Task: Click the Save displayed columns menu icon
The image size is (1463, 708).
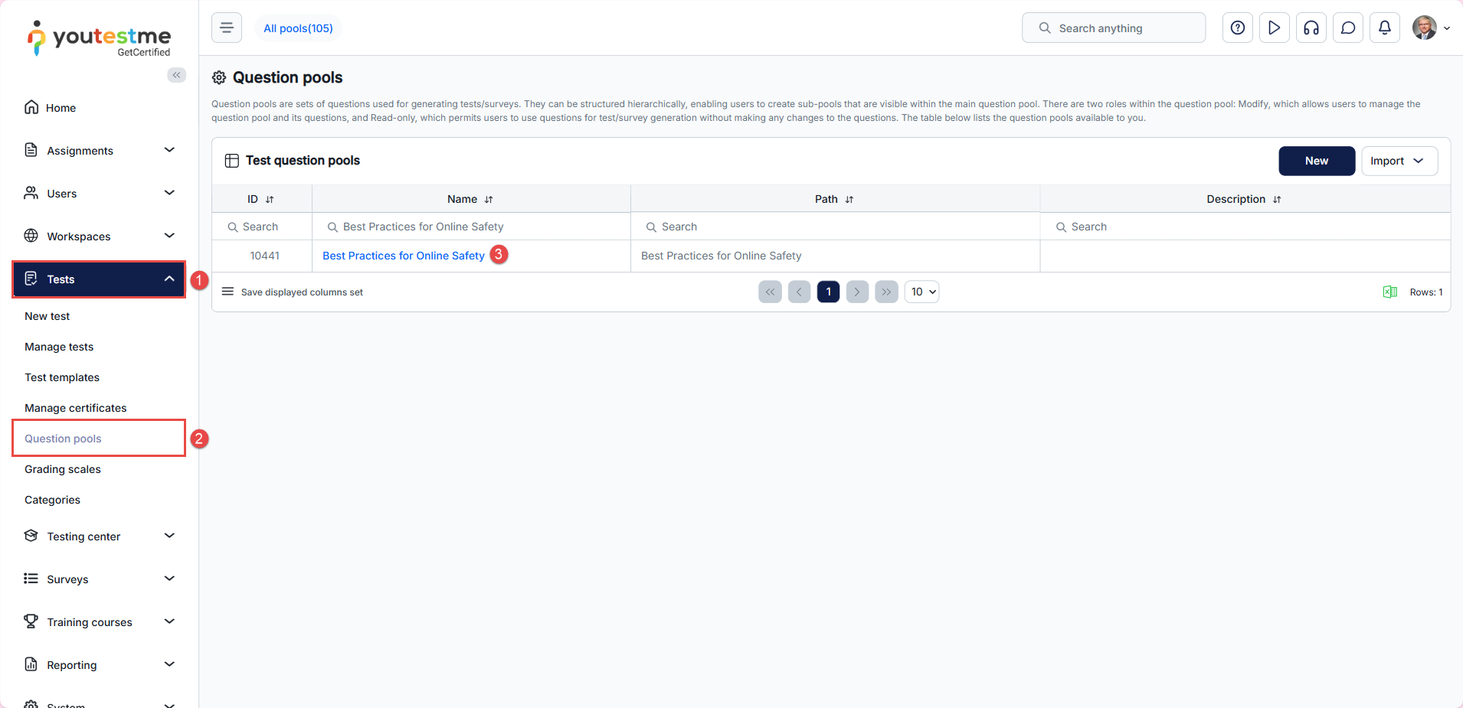Action: tap(227, 292)
